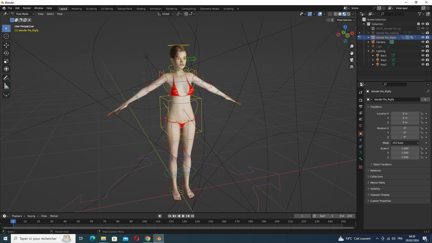Switch to the Sculpting workspace tab
This screenshot has width=432, height=243.
click(91, 9)
